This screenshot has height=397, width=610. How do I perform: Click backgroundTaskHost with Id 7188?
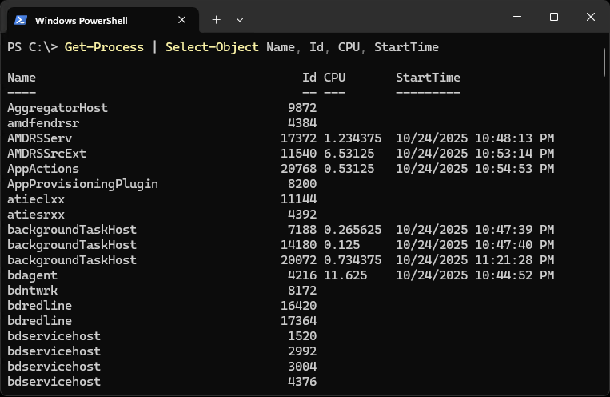click(72, 230)
